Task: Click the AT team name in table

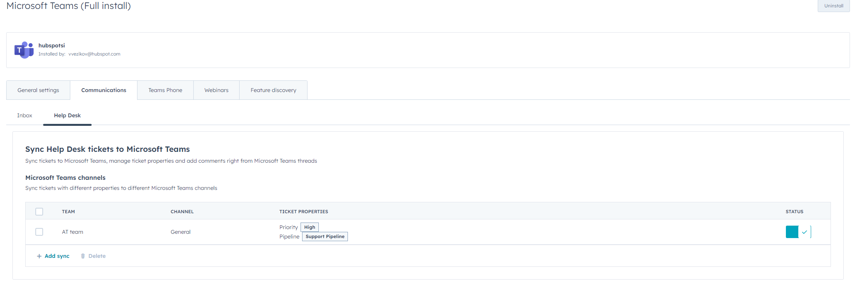Action: coord(73,232)
